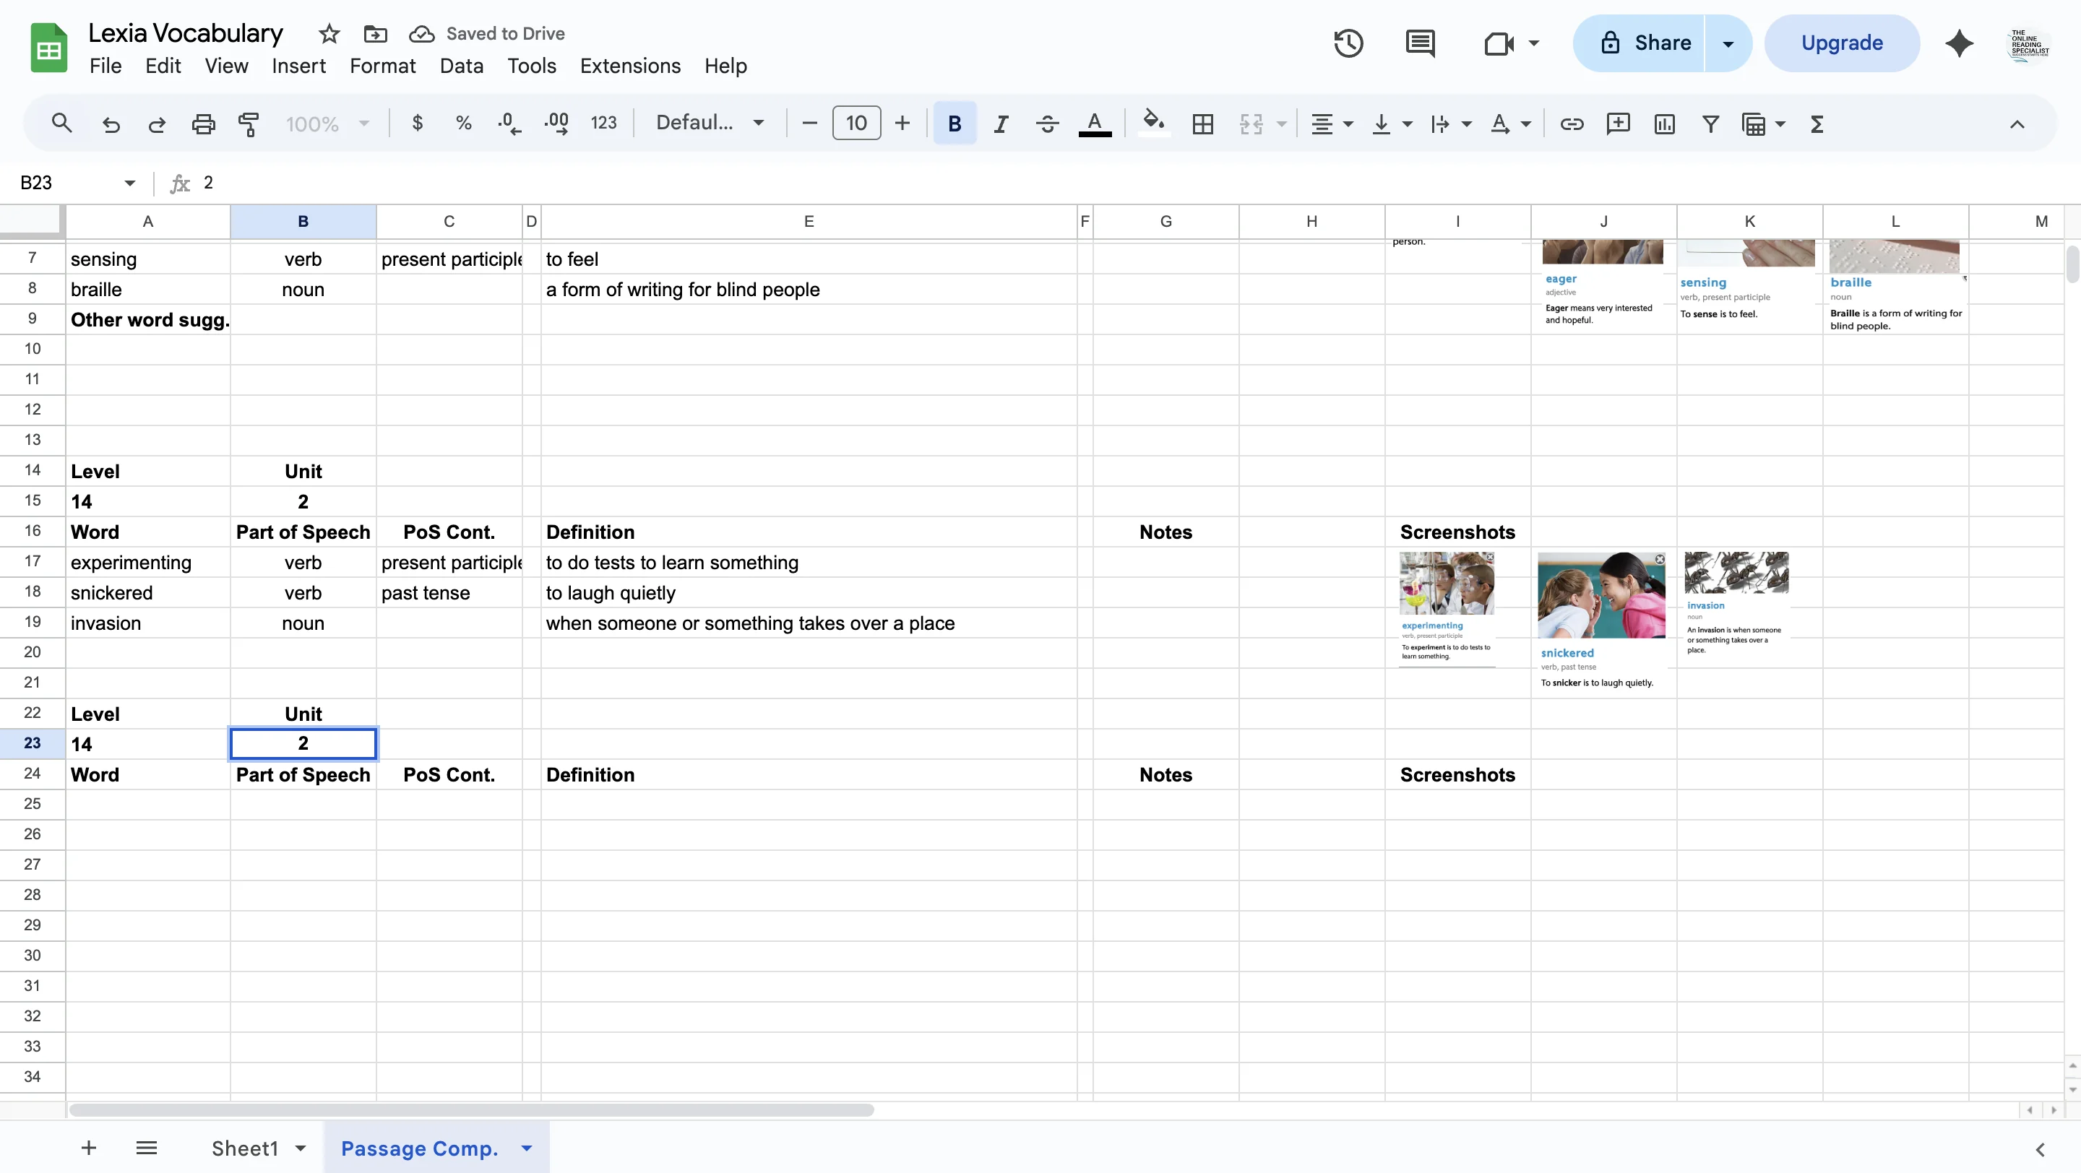The image size is (2081, 1173).
Task: Open the zoom level dropdown
Action: pos(327,123)
